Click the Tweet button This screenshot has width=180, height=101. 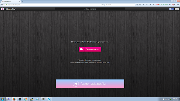coord(177,9)
